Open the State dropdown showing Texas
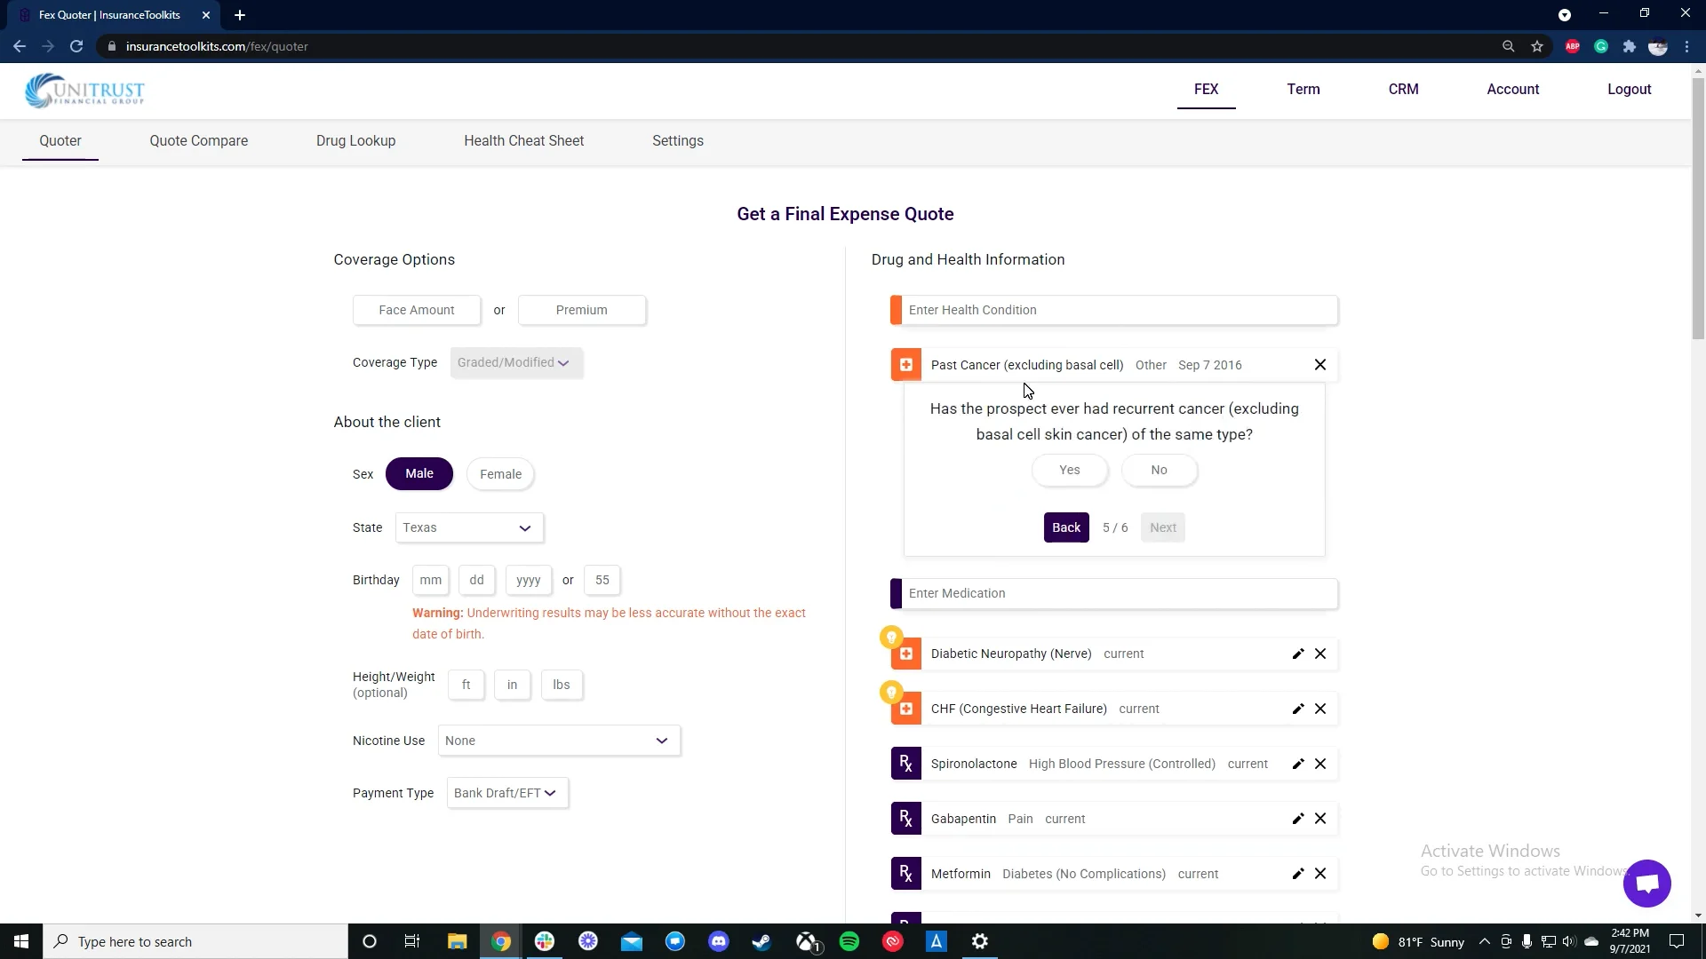 (468, 527)
